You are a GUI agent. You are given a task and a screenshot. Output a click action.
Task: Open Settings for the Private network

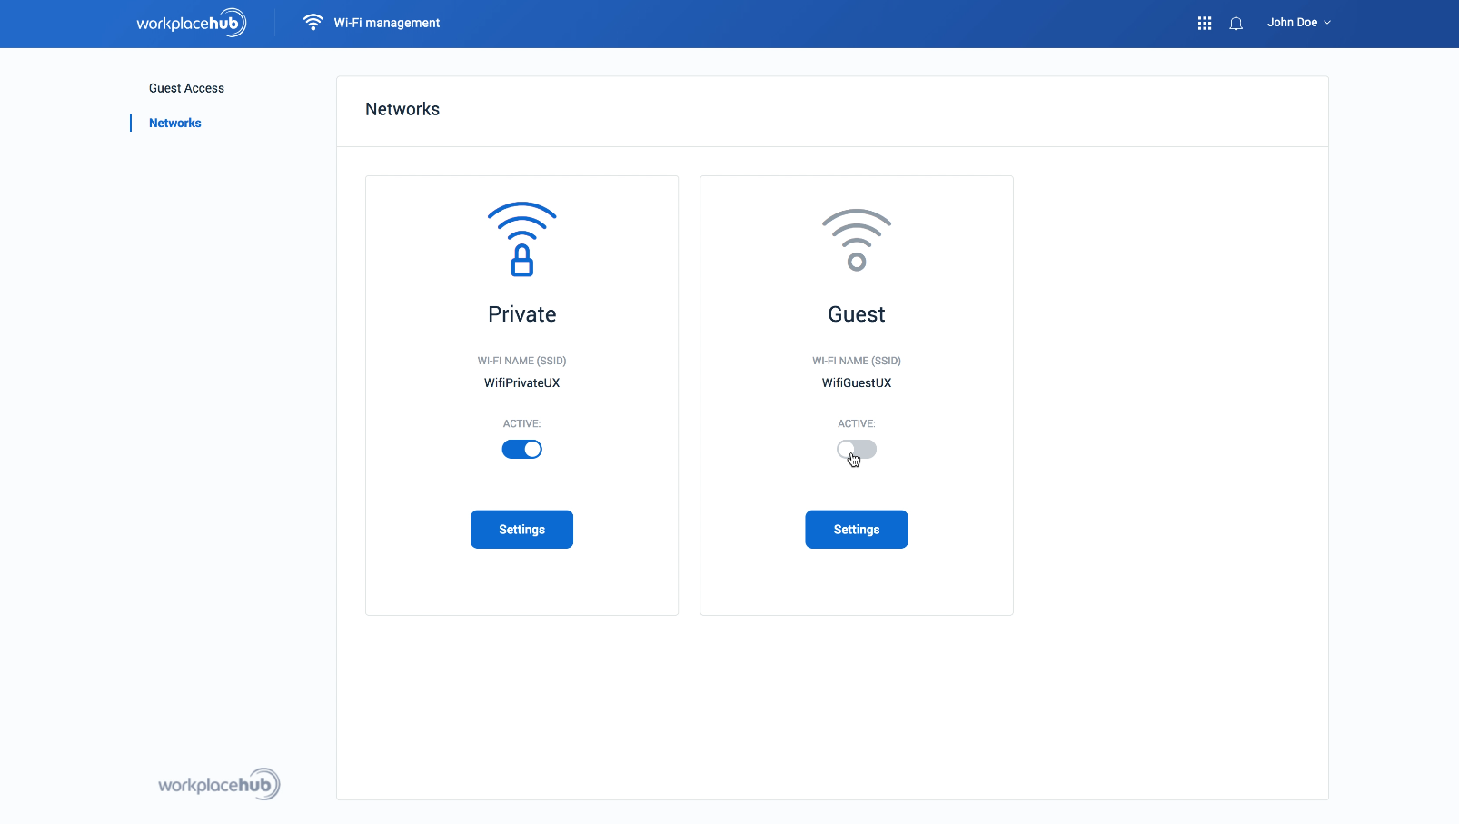coord(521,529)
